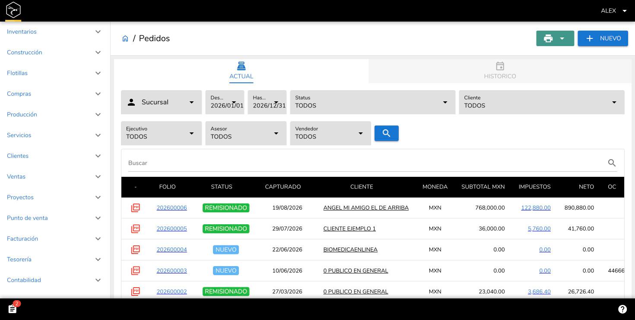Open the ALEX user menu
The image size is (635, 320).
point(613,11)
